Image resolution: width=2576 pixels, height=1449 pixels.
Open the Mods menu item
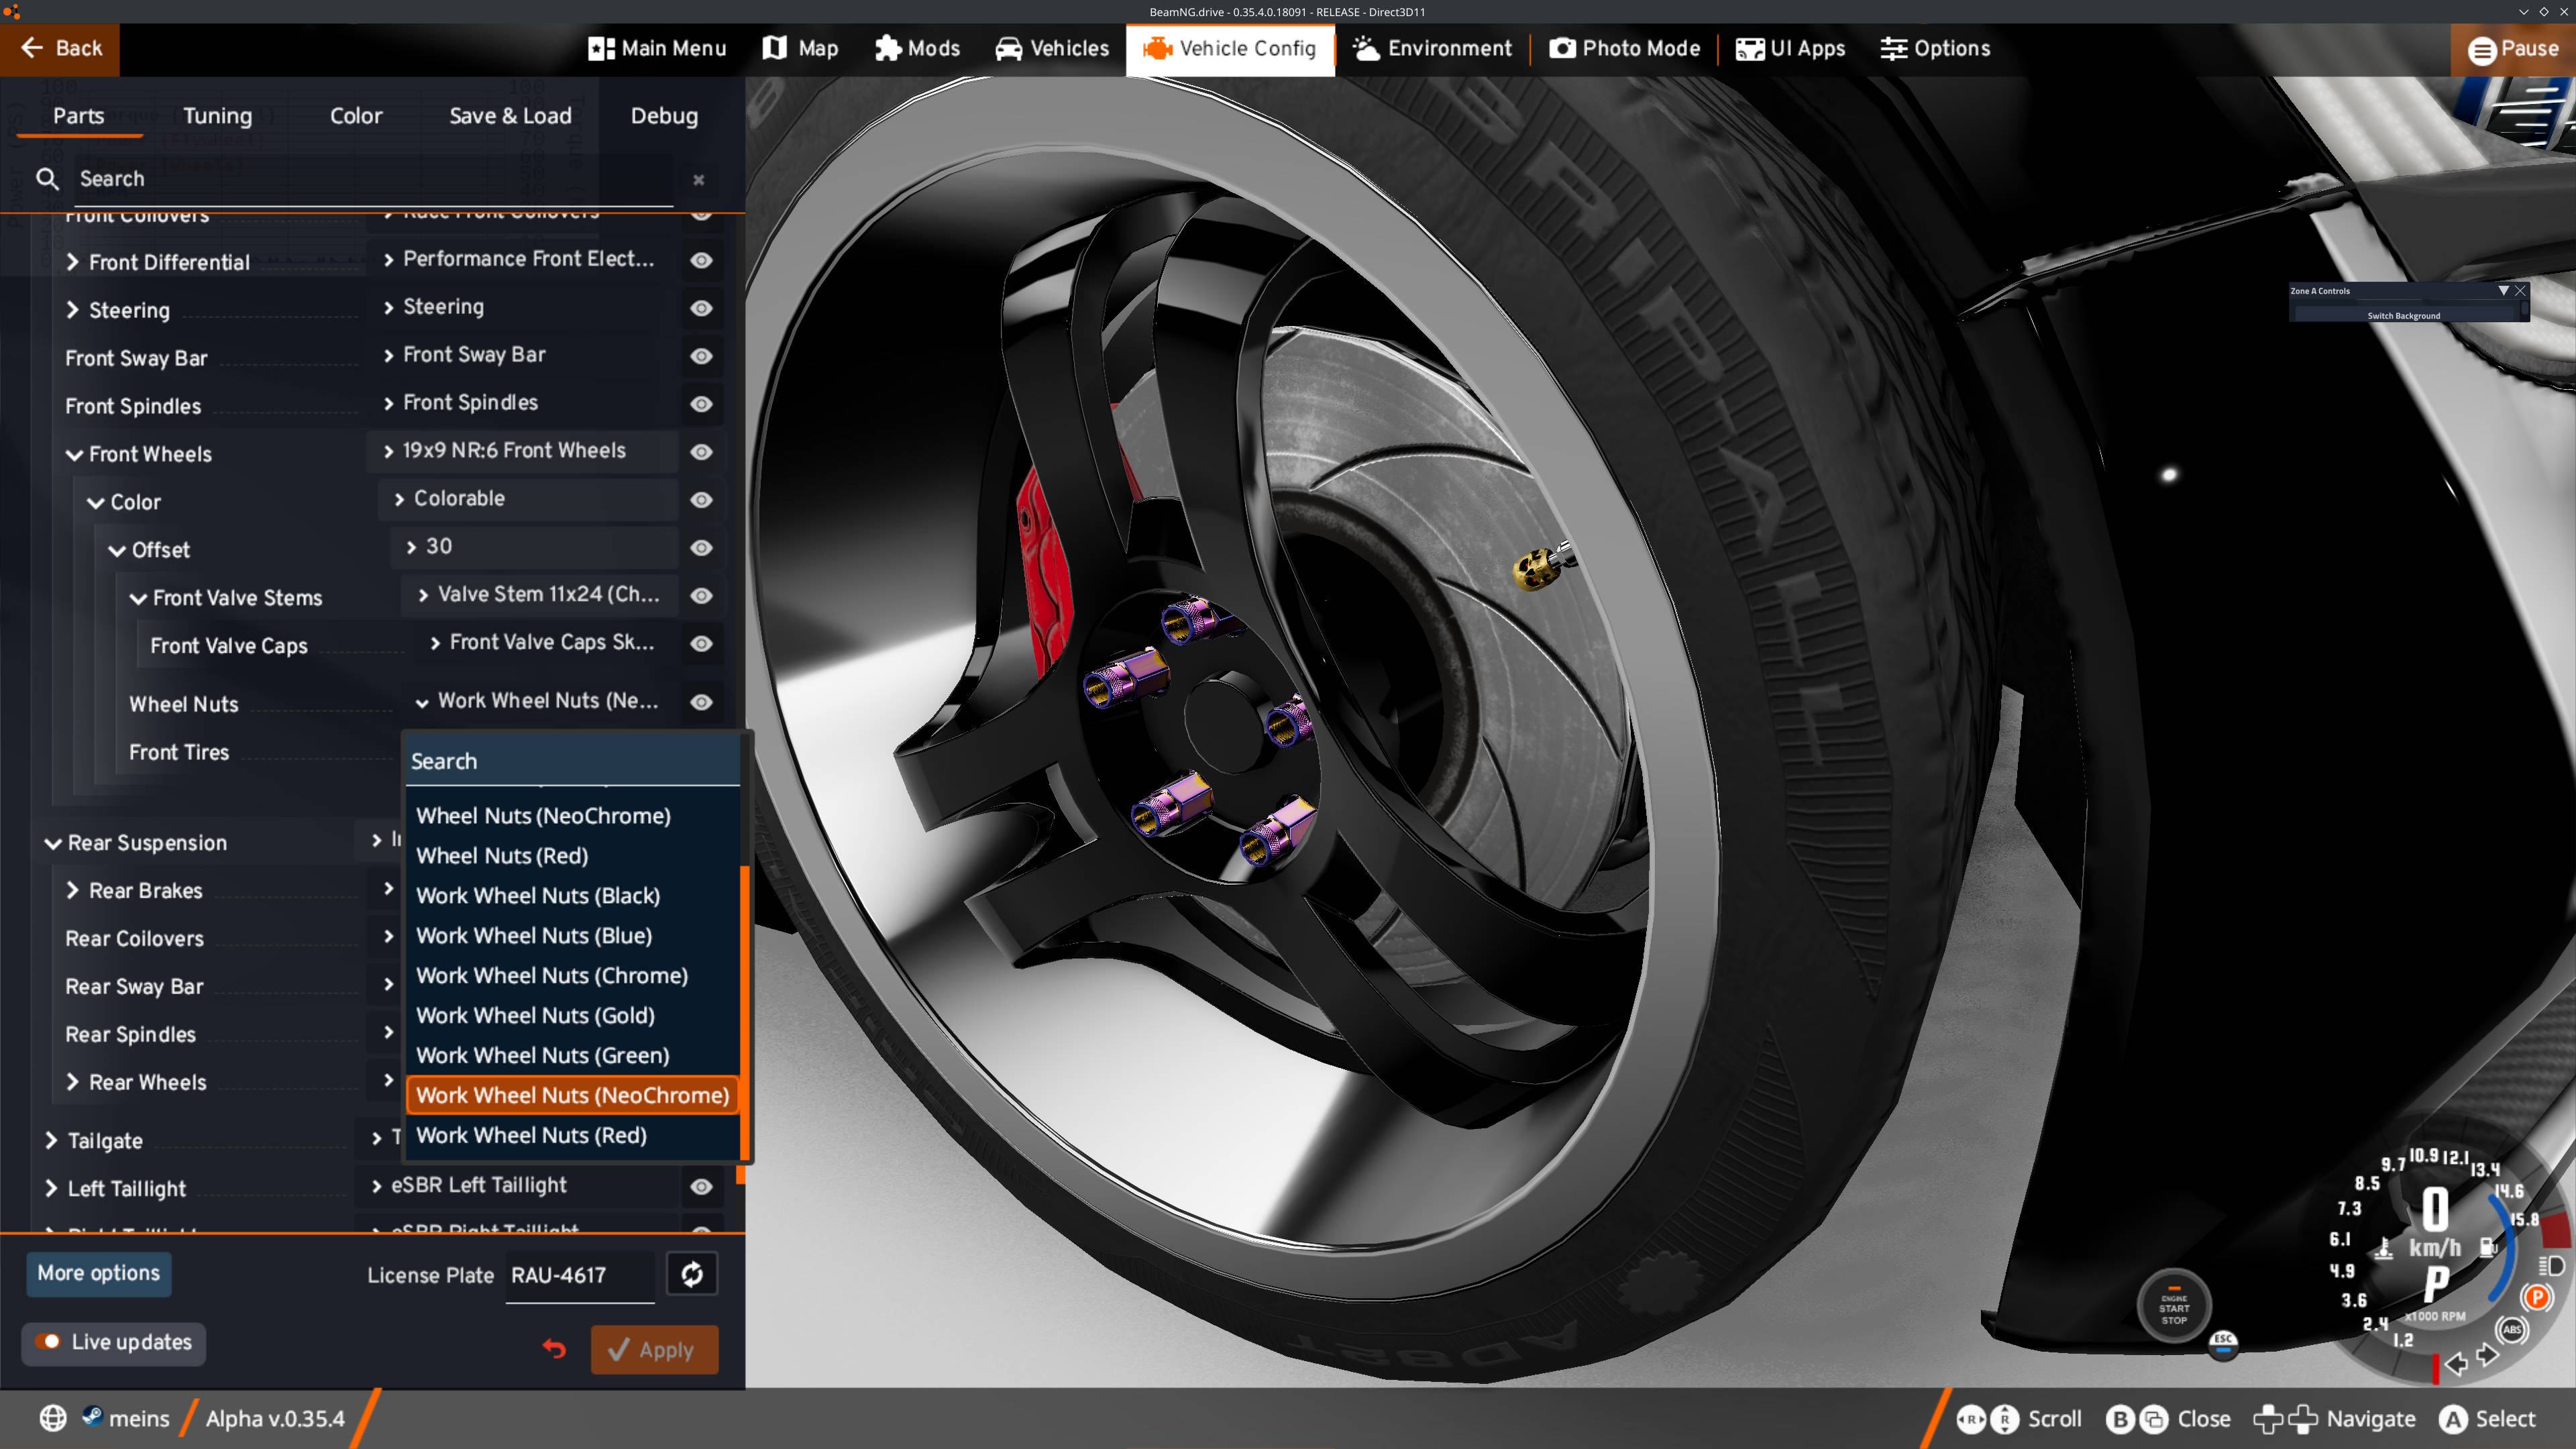click(917, 48)
